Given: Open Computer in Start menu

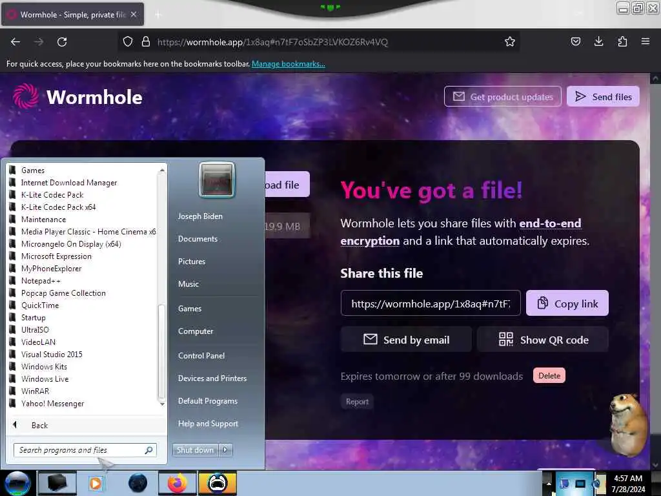Looking at the screenshot, I should [196, 331].
